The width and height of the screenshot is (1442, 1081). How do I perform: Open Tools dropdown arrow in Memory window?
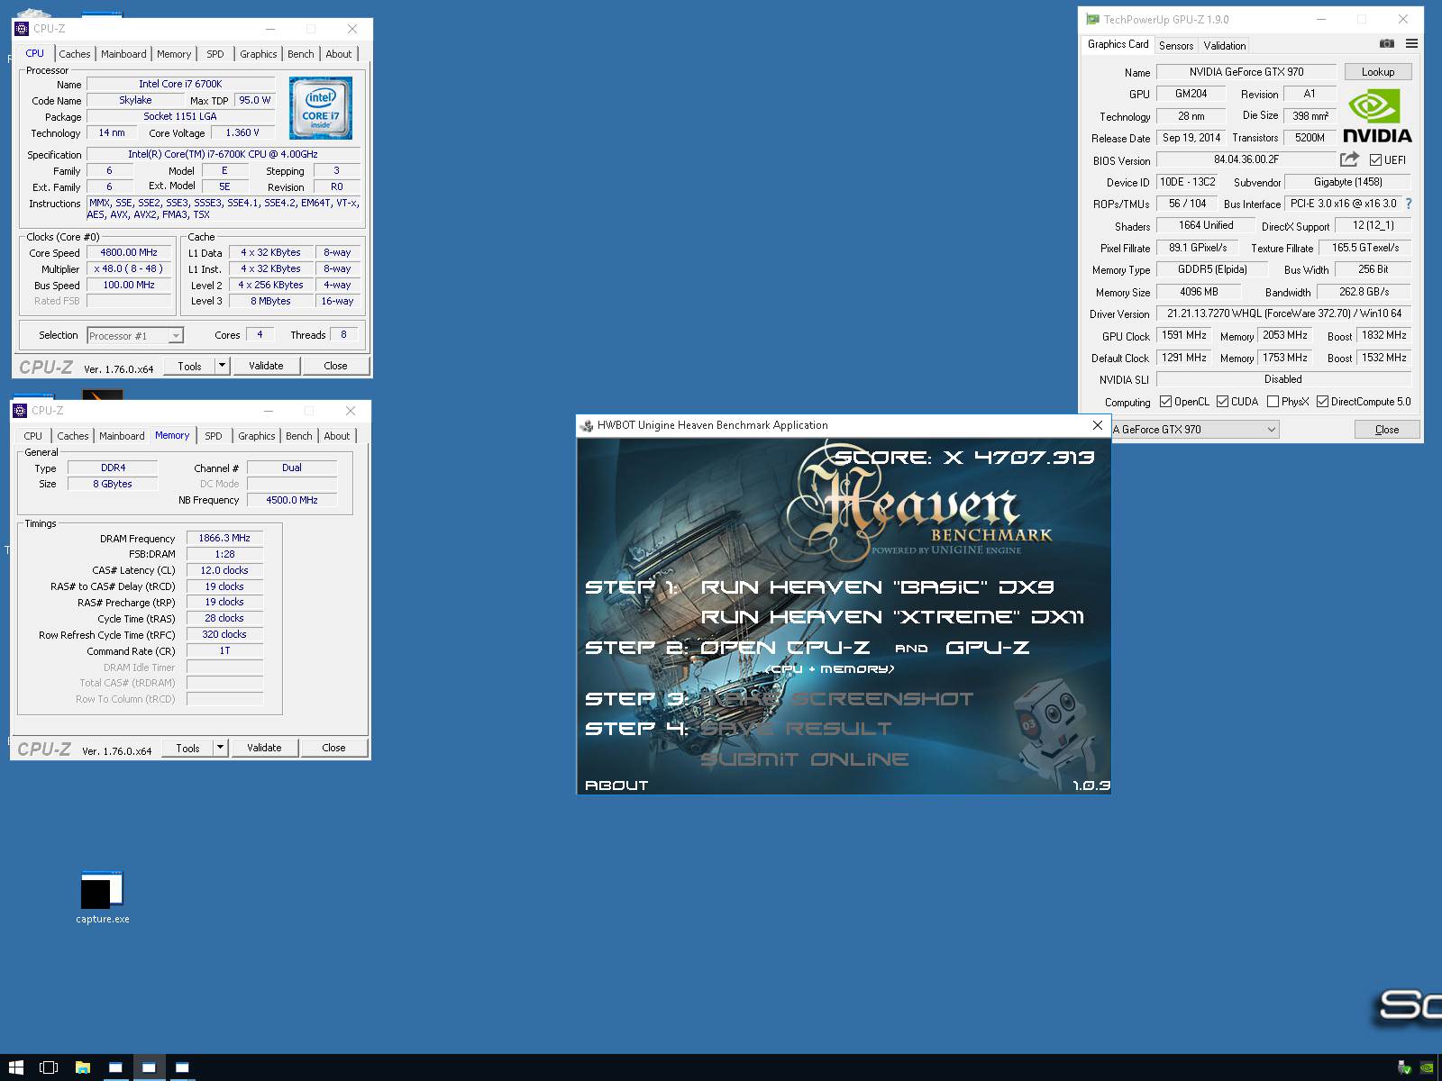pos(220,748)
